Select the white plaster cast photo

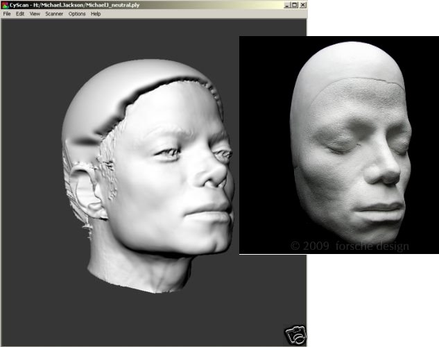[340, 144]
